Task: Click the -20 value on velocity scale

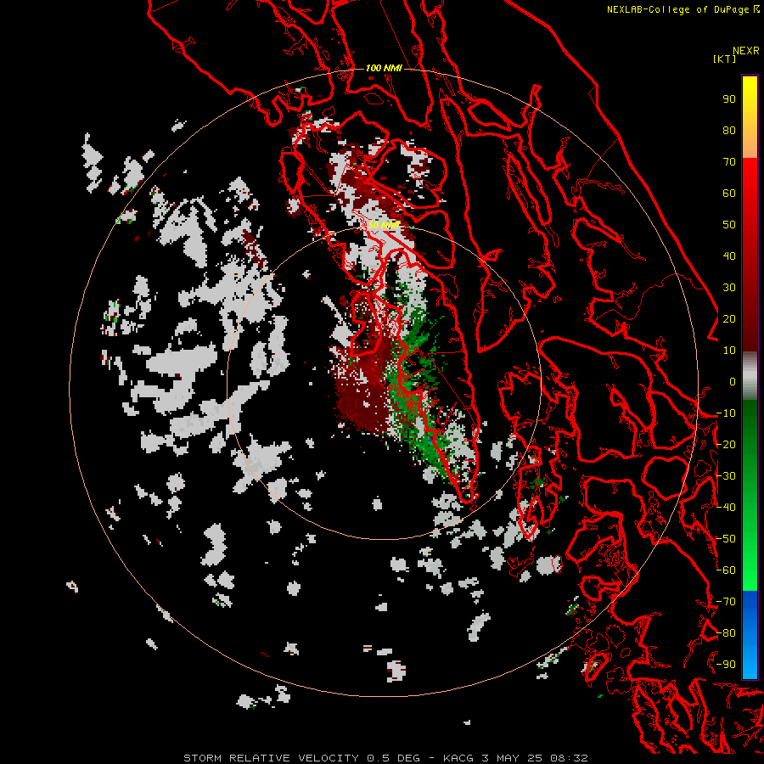Action: tap(726, 445)
